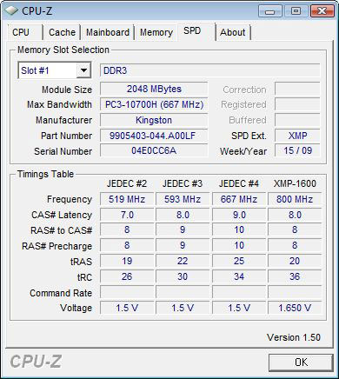Click the empty Correction field
This screenshot has height=379, width=339.
(x=297, y=89)
